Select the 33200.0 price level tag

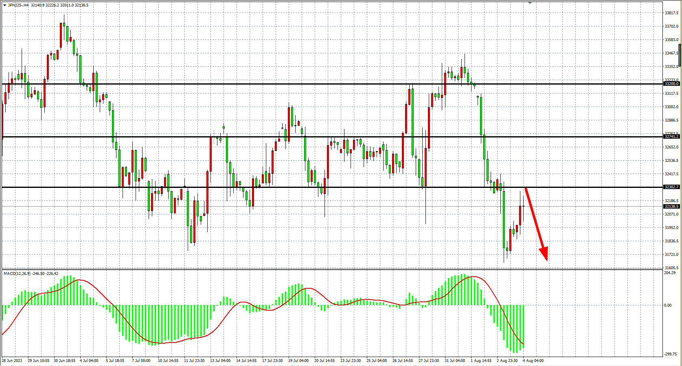click(x=671, y=84)
